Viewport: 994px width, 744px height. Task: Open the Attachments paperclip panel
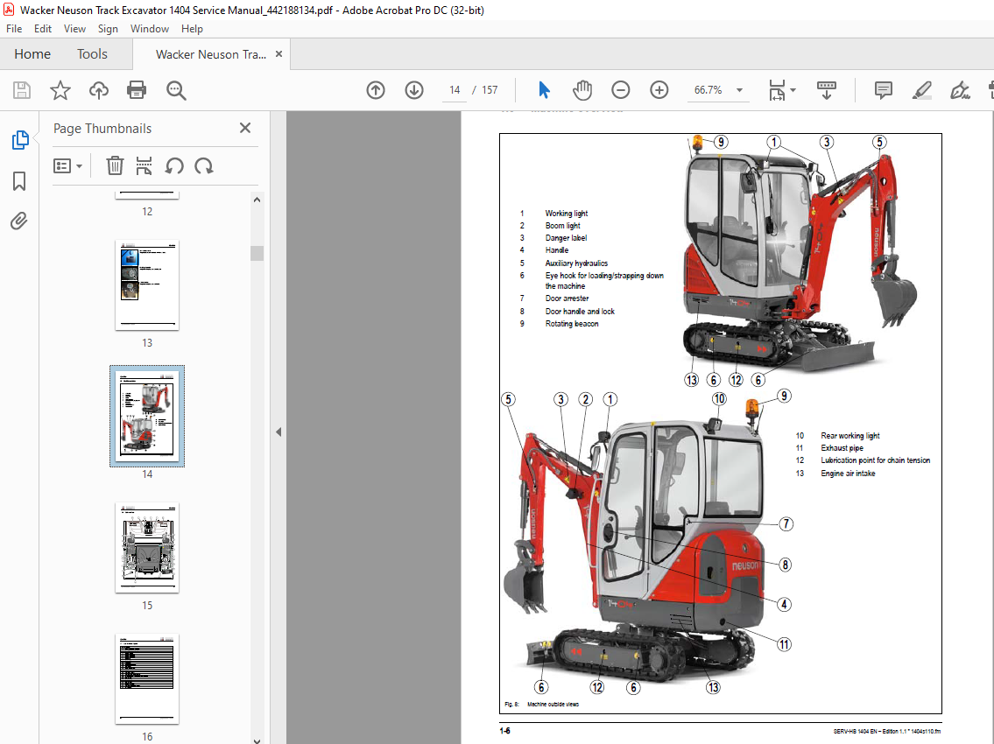coord(19,221)
